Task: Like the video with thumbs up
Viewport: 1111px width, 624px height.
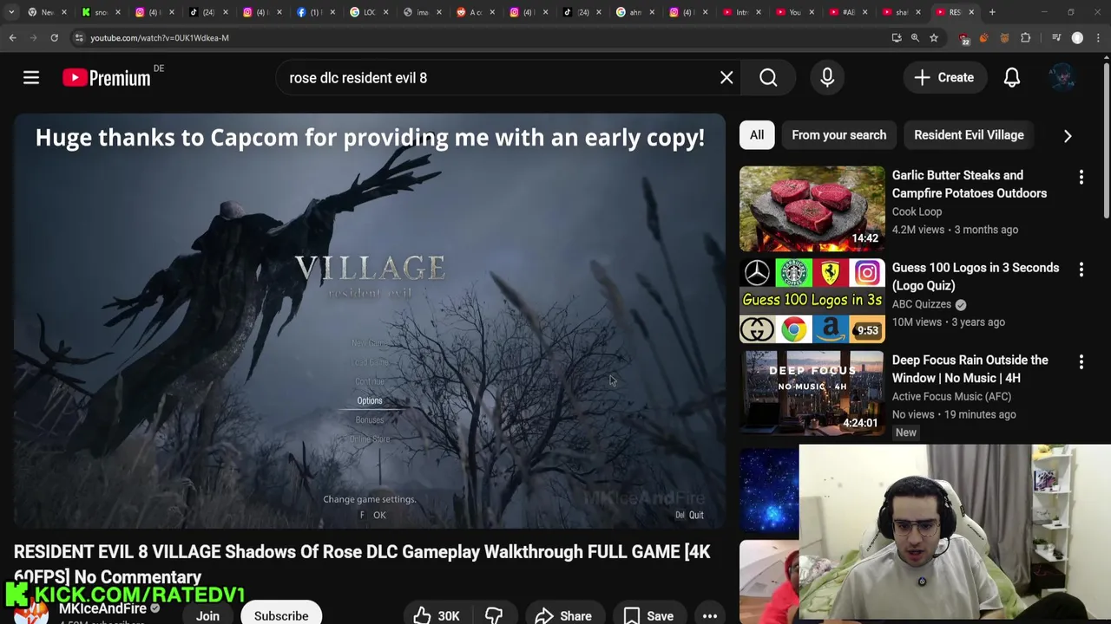Action: pos(437,615)
